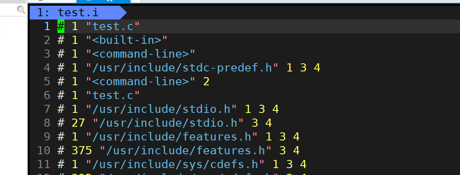This screenshot has height=175, width=460.
Task: Click the magnifier search icon
Action: pos(21,10)
